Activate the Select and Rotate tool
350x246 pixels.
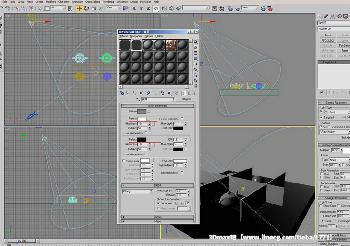(x=86, y=8)
